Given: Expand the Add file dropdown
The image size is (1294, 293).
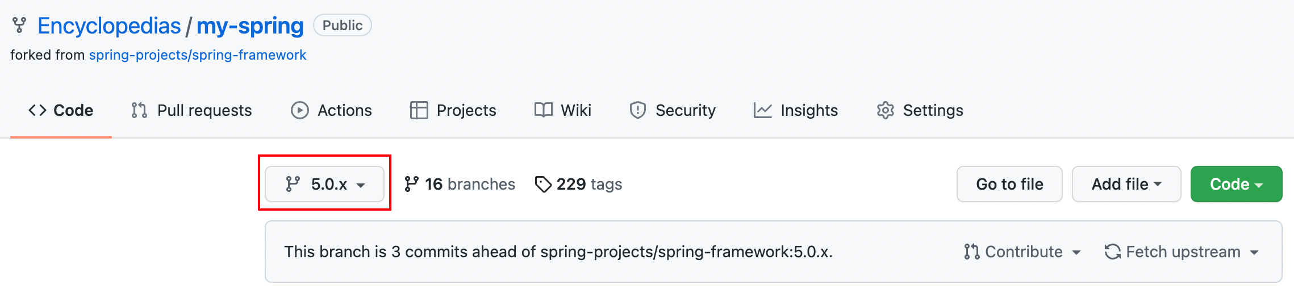Looking at the screenshot, I should pos(1126,184).
